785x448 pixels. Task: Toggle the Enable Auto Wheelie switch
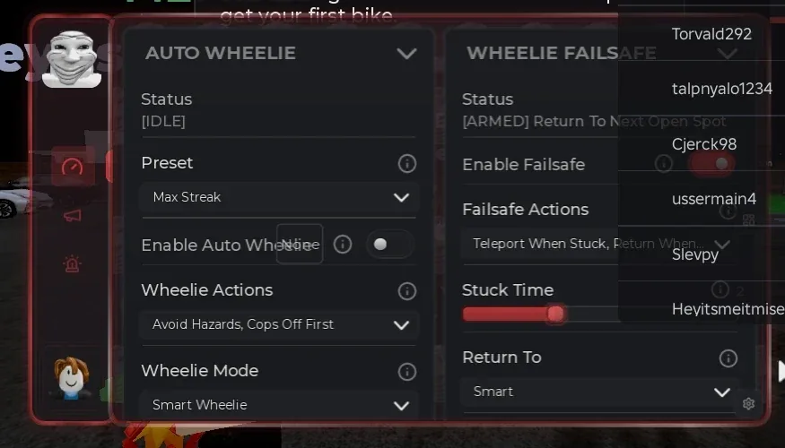389,244
